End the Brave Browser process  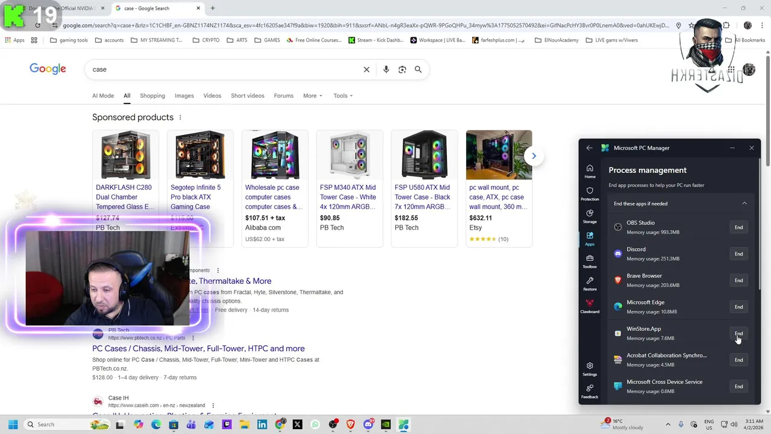(x=738, y=280)
